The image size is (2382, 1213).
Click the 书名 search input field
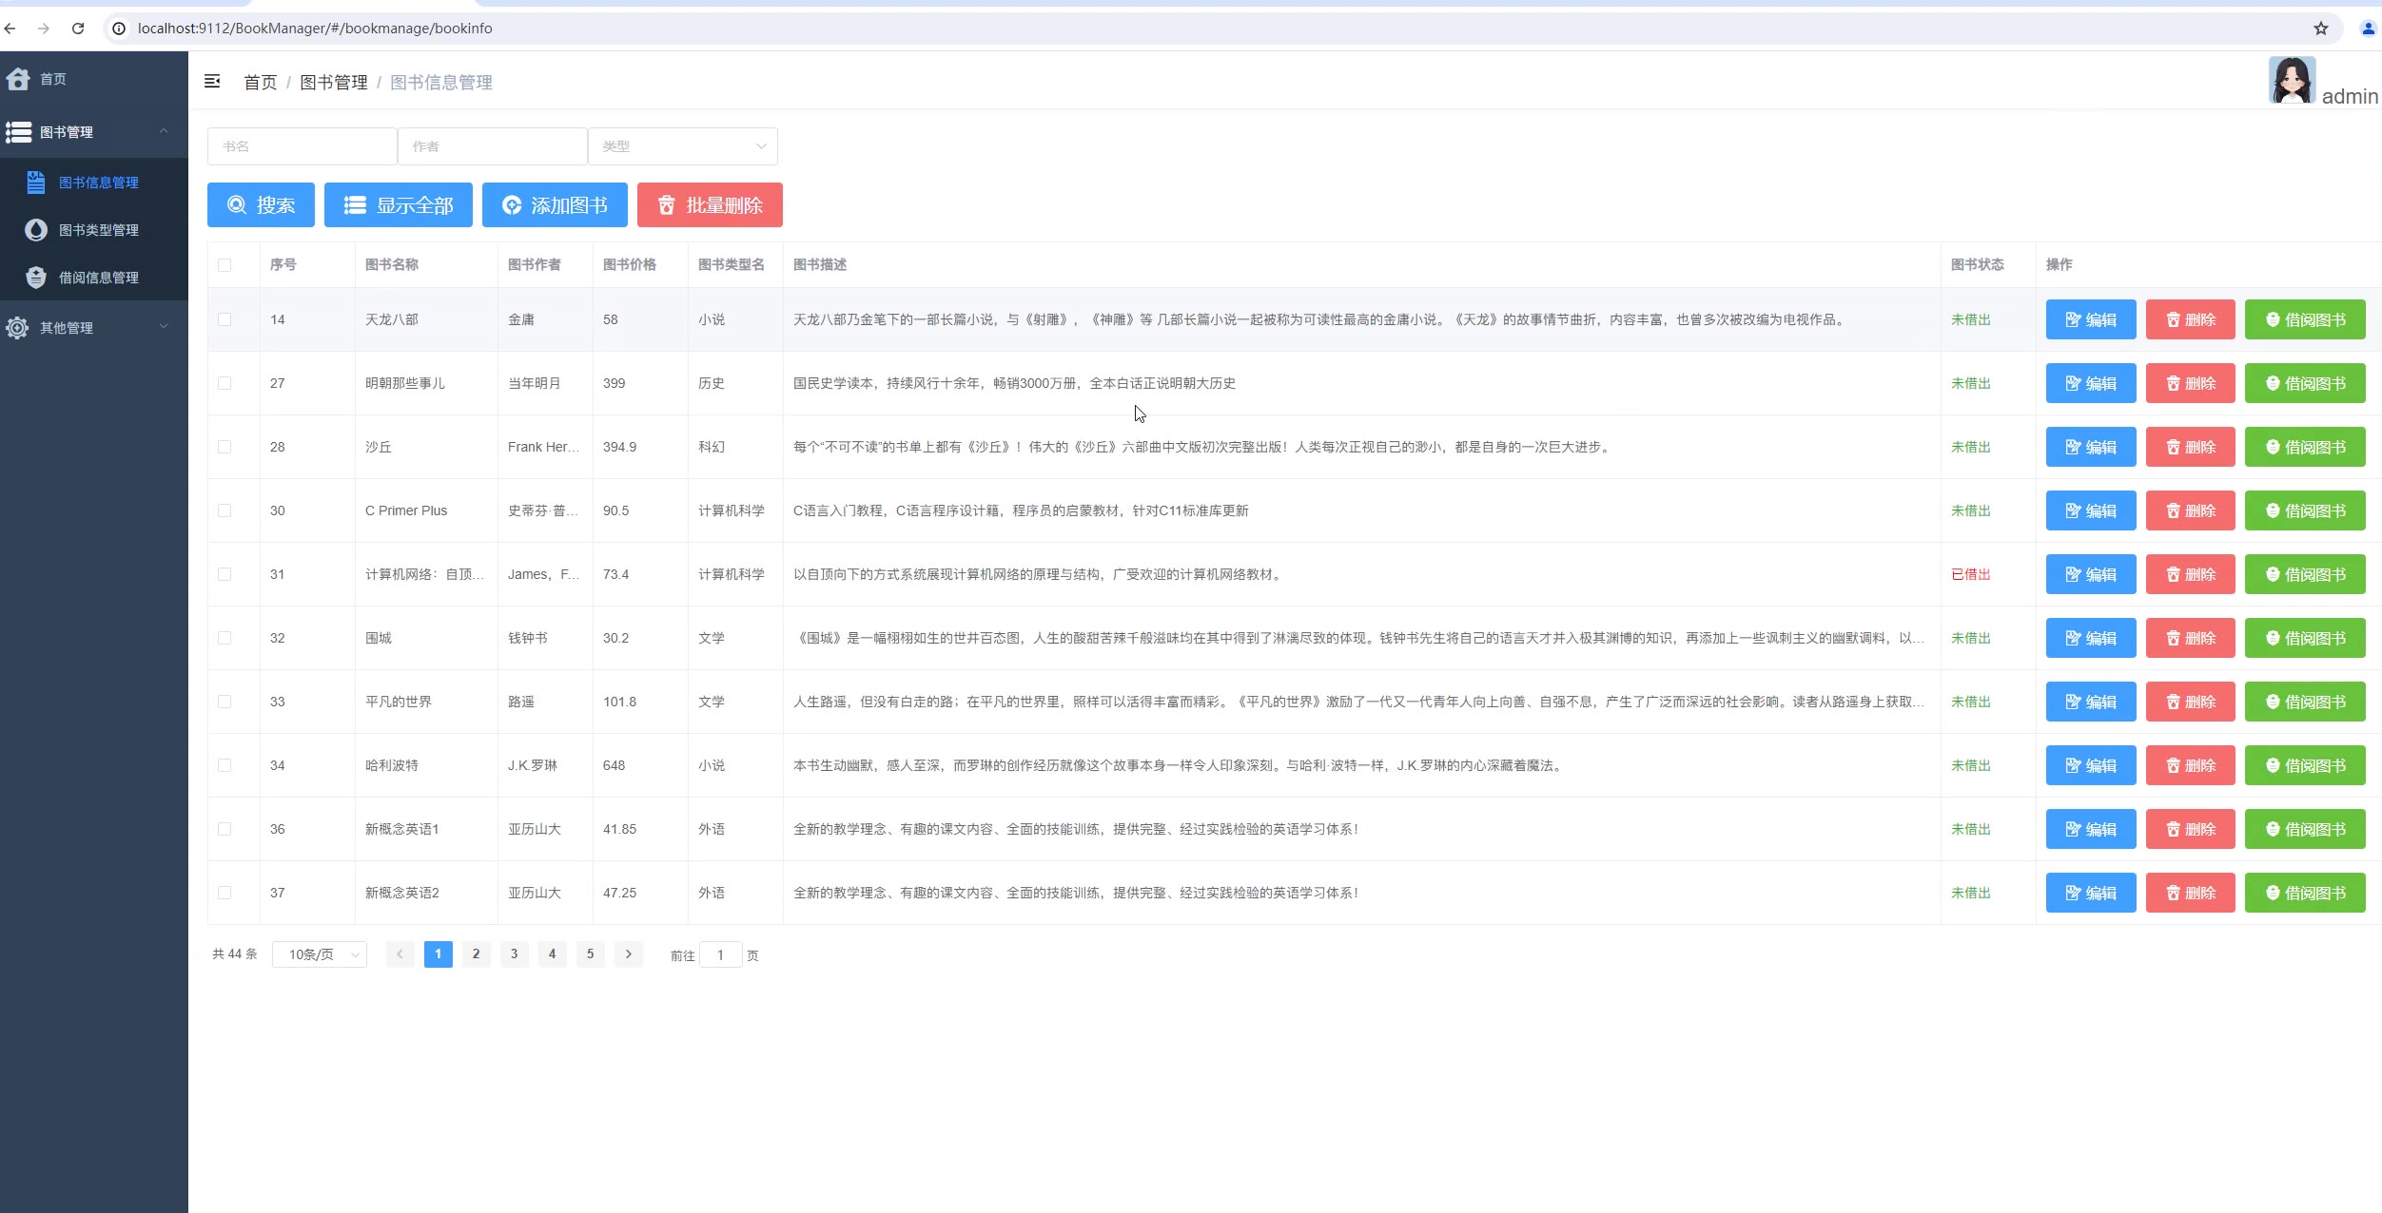302,146
